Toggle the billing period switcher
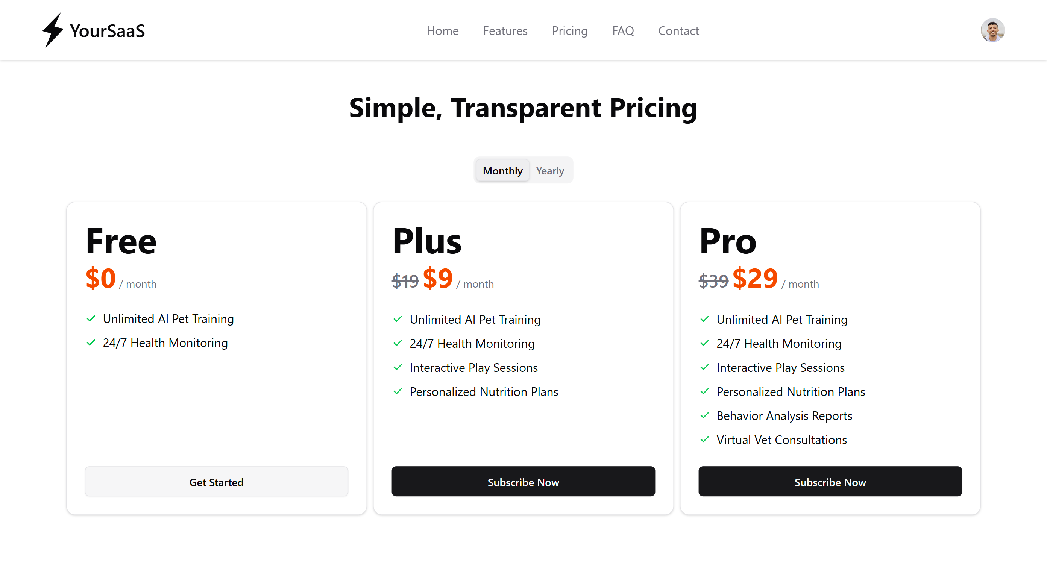The height and width of the screenshot is (588, 1047). click(x=523, y=170)
